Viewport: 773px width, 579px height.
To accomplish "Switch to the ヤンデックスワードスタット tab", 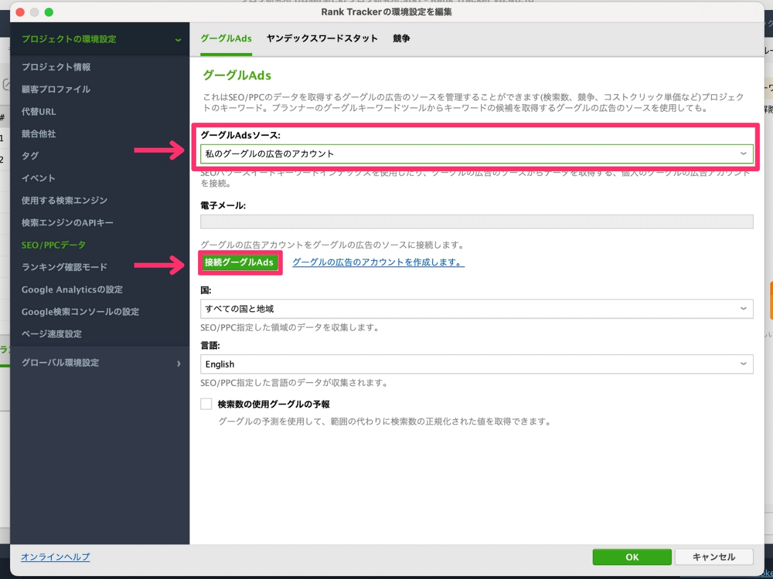I will 322,39.
